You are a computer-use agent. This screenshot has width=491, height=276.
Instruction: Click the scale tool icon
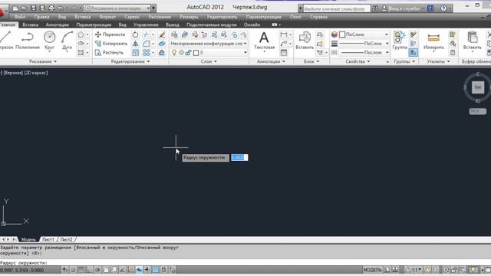135,53
